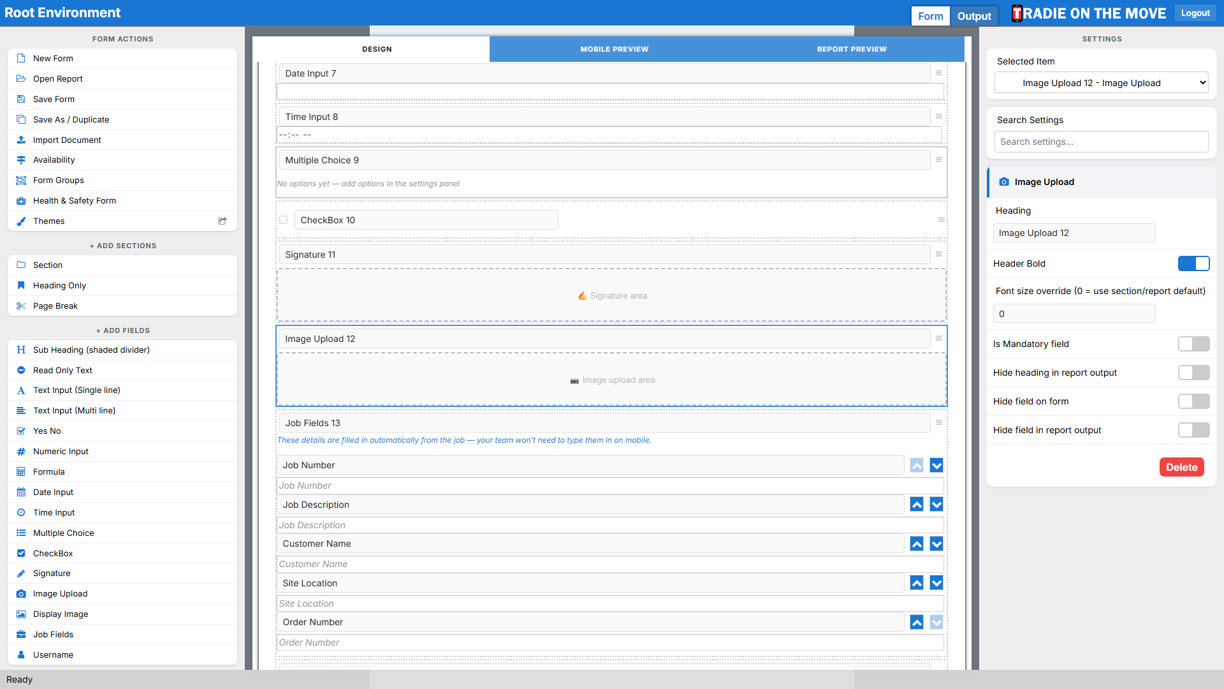The width and height of the screenshot is (1224, 689).
Task: Click the drag handle of Multiple Choice 9
Action: coord(939,160)
